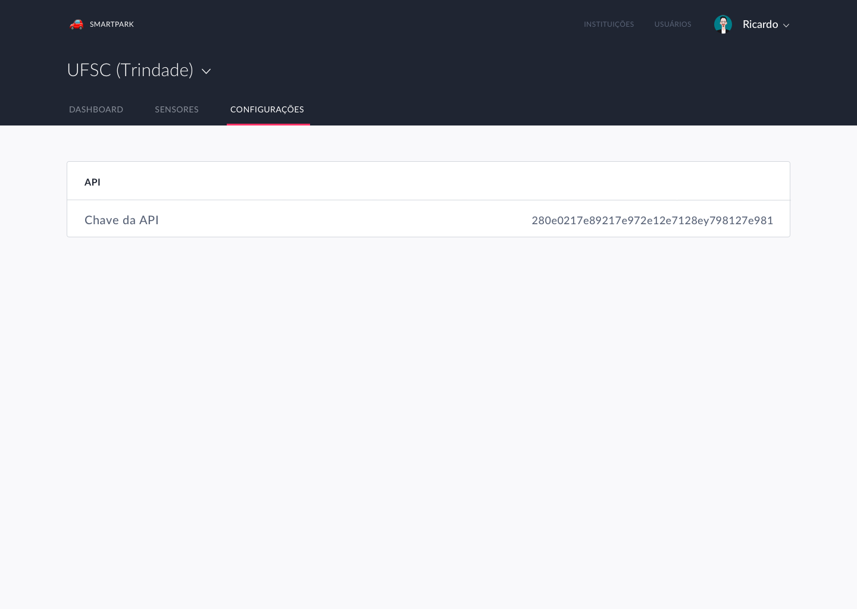Click the Ricardo username label
The width and height of the screenshot is (857, 609).
point(760,24)
